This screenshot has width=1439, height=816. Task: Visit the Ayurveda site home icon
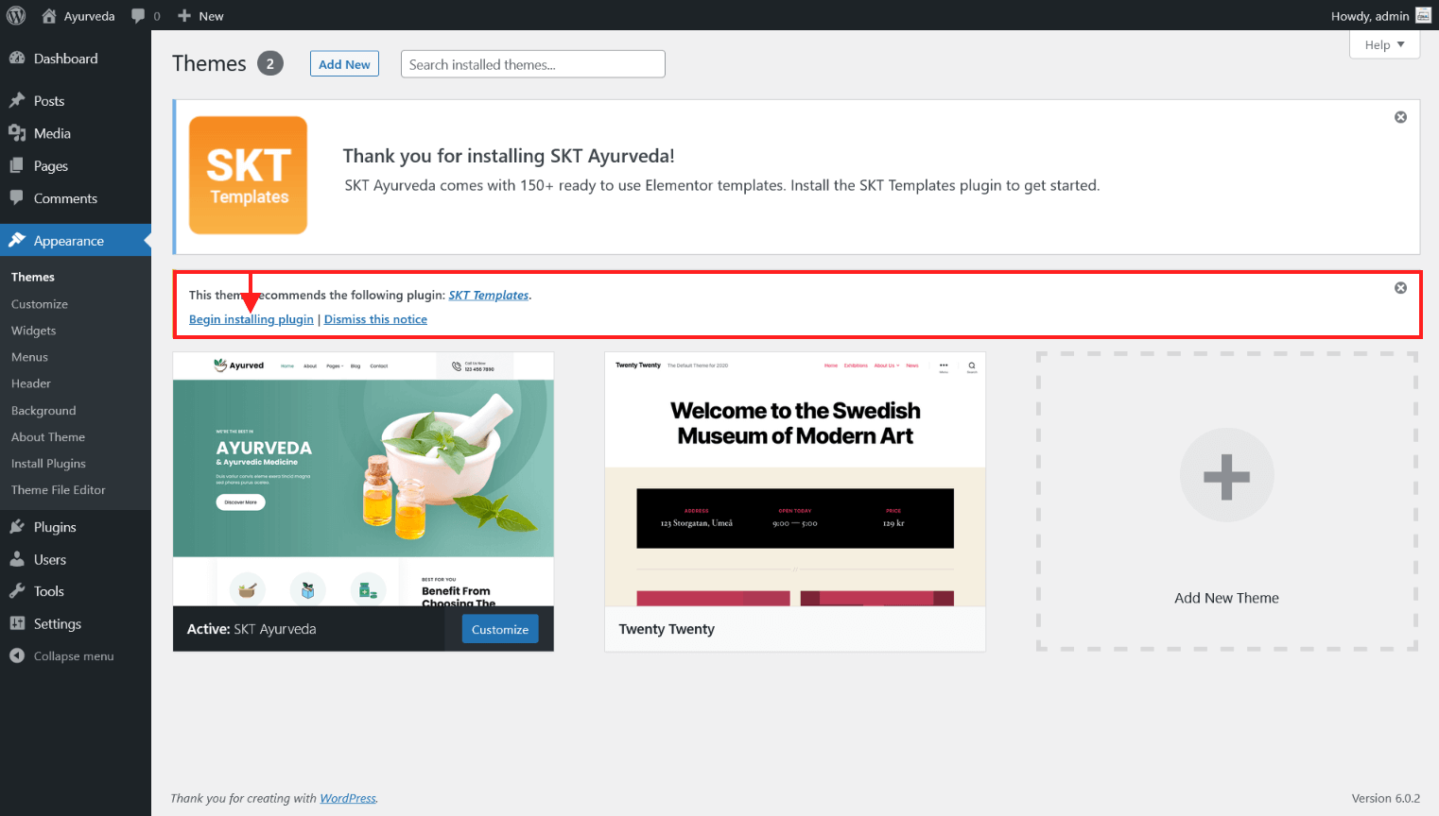(x=49, y=15)
